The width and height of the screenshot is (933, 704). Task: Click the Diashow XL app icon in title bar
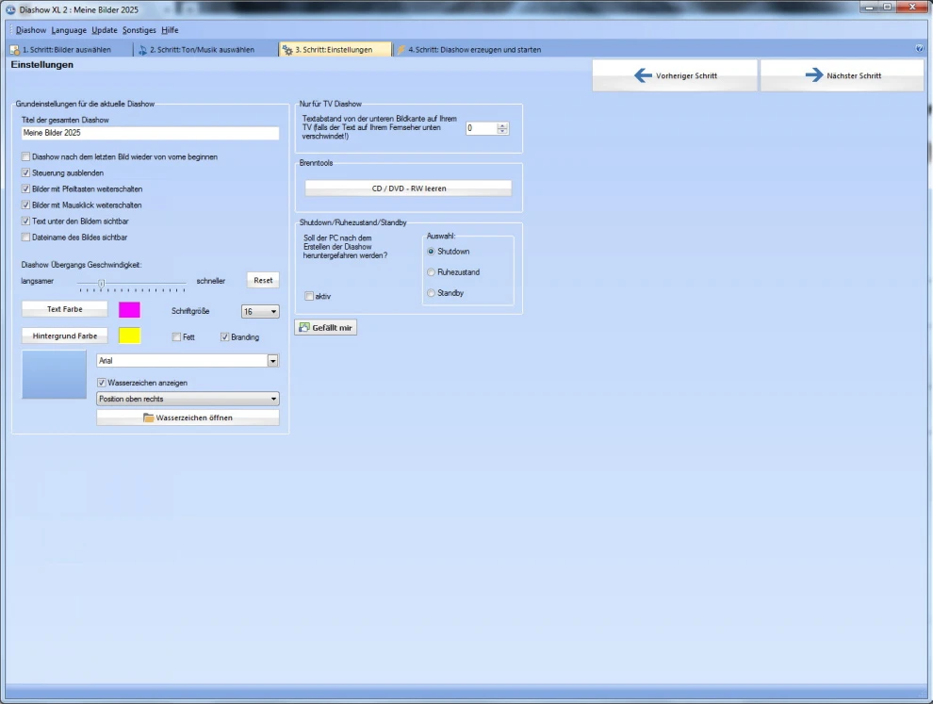pos(10,9)
